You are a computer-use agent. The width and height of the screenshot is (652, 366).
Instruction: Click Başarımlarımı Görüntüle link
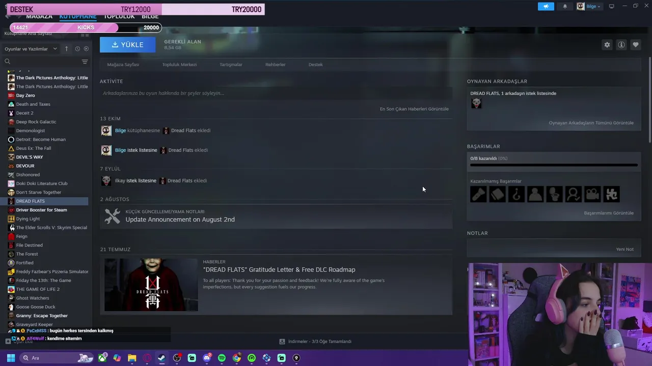[x=609, y=213]
